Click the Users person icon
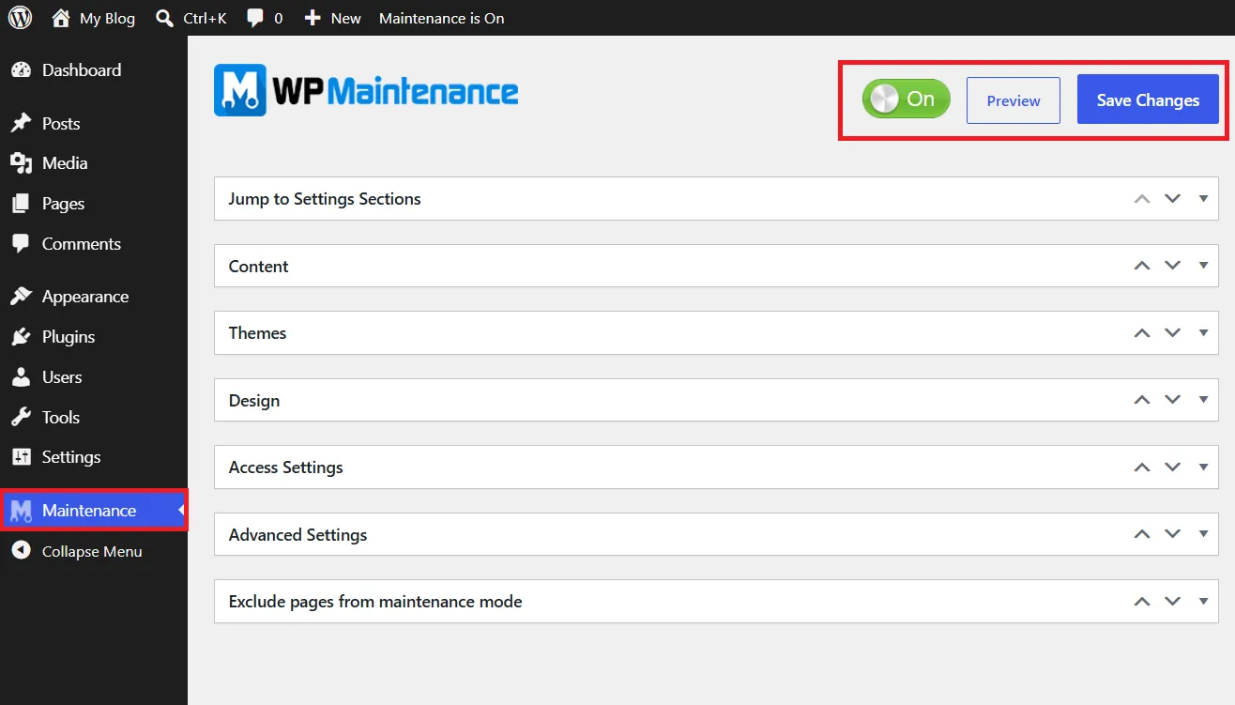 pos(21,377)
